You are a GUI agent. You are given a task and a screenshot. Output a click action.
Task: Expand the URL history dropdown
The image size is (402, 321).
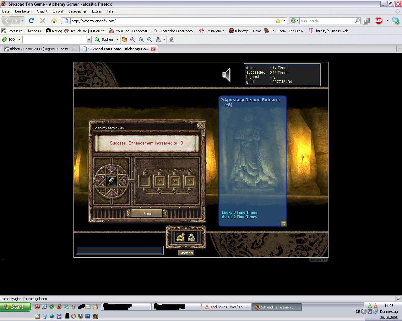tap(284, 21)
